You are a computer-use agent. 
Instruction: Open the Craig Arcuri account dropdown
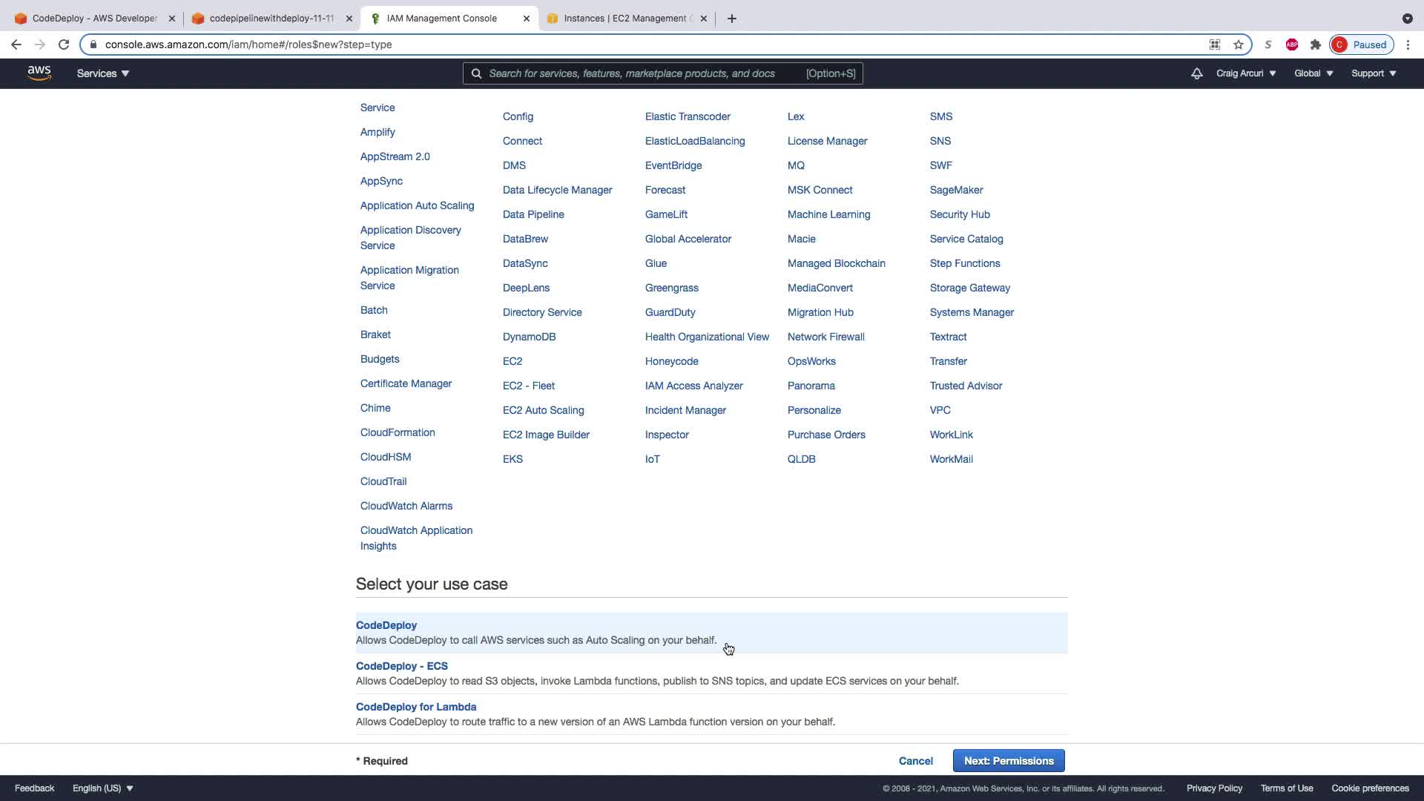click(x=1246, y=73)
